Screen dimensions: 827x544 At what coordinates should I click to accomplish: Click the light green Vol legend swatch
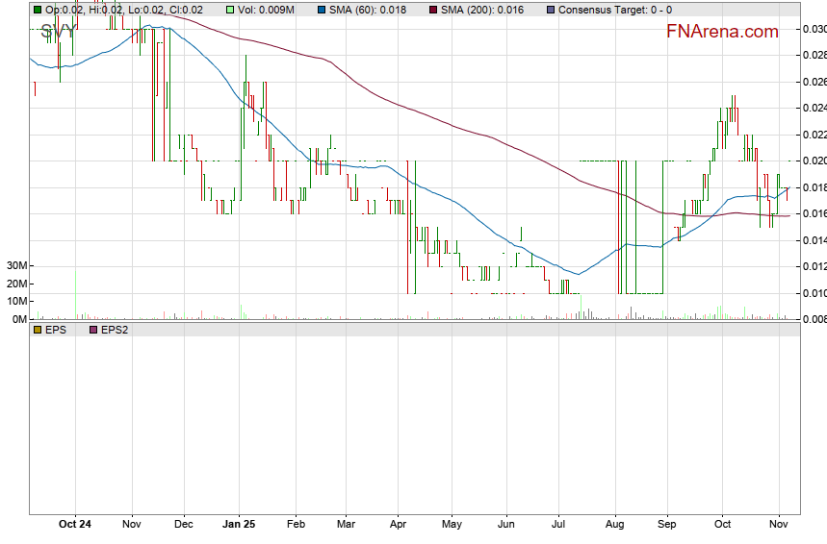coord(230,10)
